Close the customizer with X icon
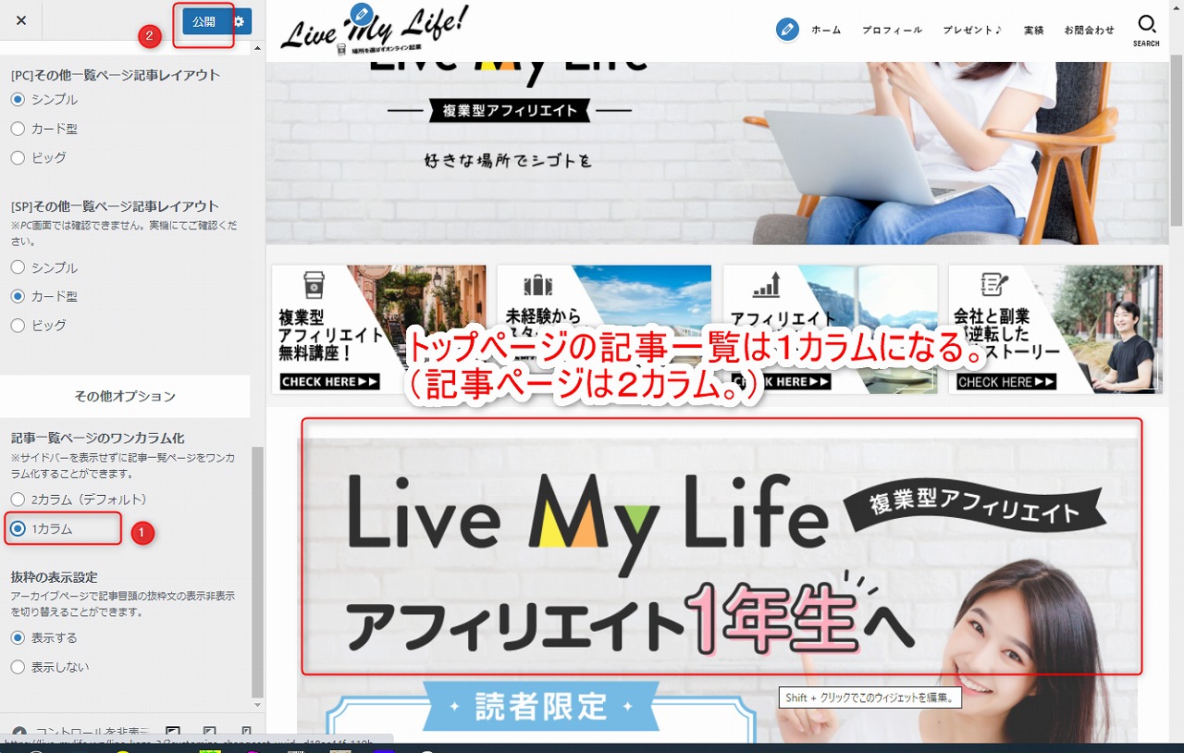The width and height of the screenshot is (1184, 753). [x=21, y=20]
